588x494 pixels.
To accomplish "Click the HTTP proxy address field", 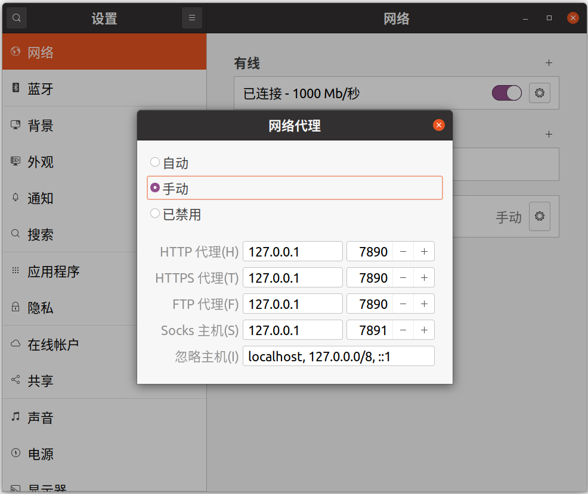I will click(x=292, y=252).
